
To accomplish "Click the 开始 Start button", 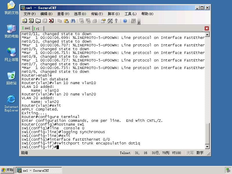I will [7, 170].
